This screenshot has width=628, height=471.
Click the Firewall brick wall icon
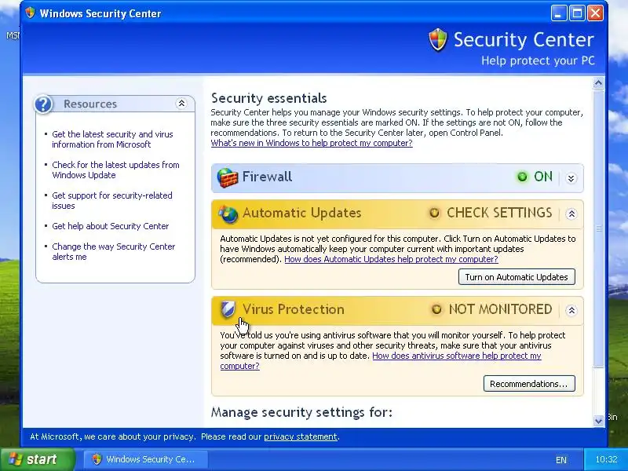click(227, 177)
